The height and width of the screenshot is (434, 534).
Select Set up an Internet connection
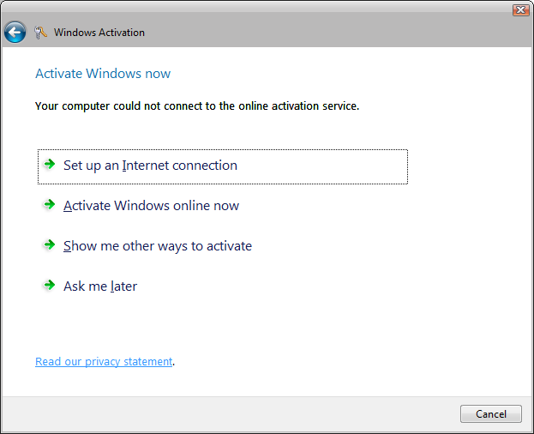click(x=223, y=166)
